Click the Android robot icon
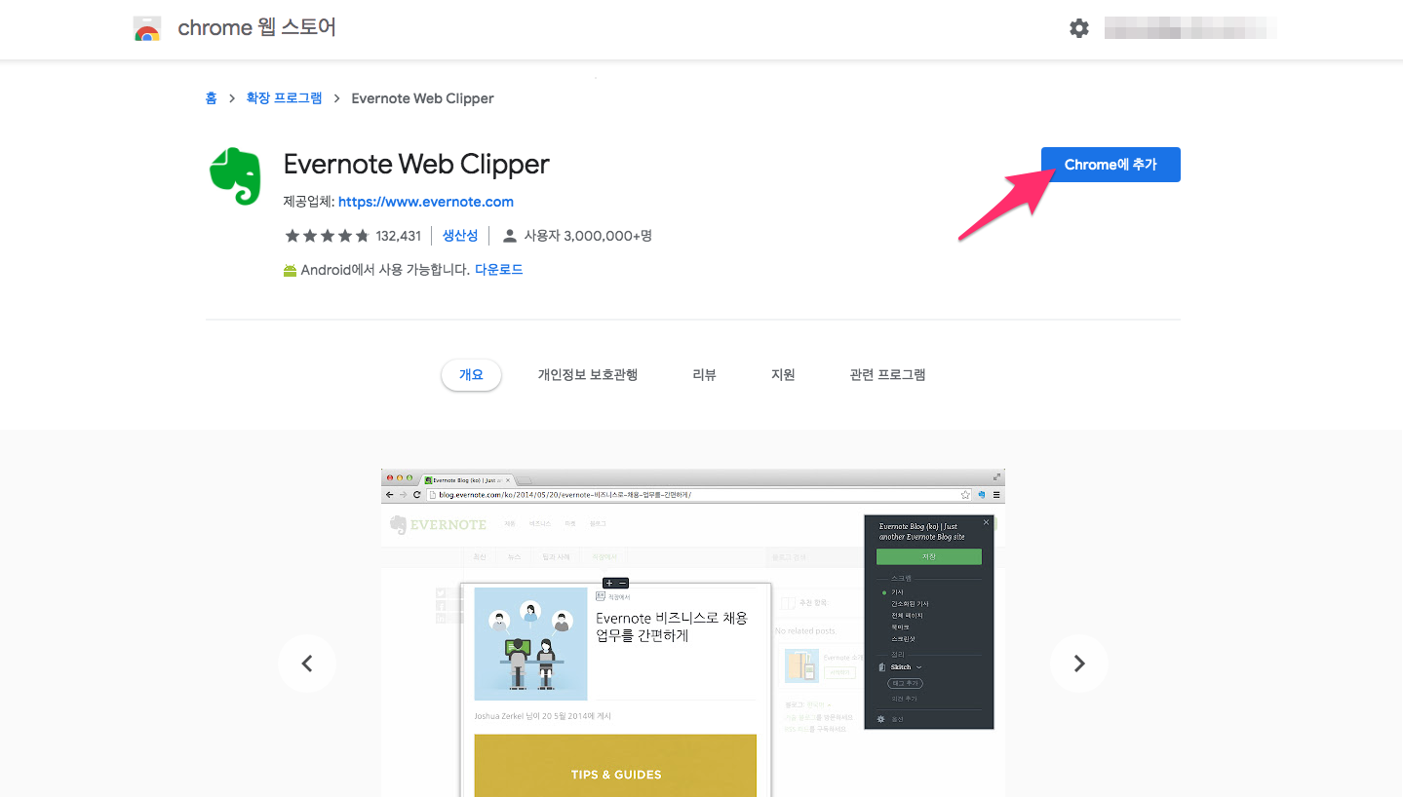Image resolution: width=1403 pixels, height=797 pixels. point(290,270)
